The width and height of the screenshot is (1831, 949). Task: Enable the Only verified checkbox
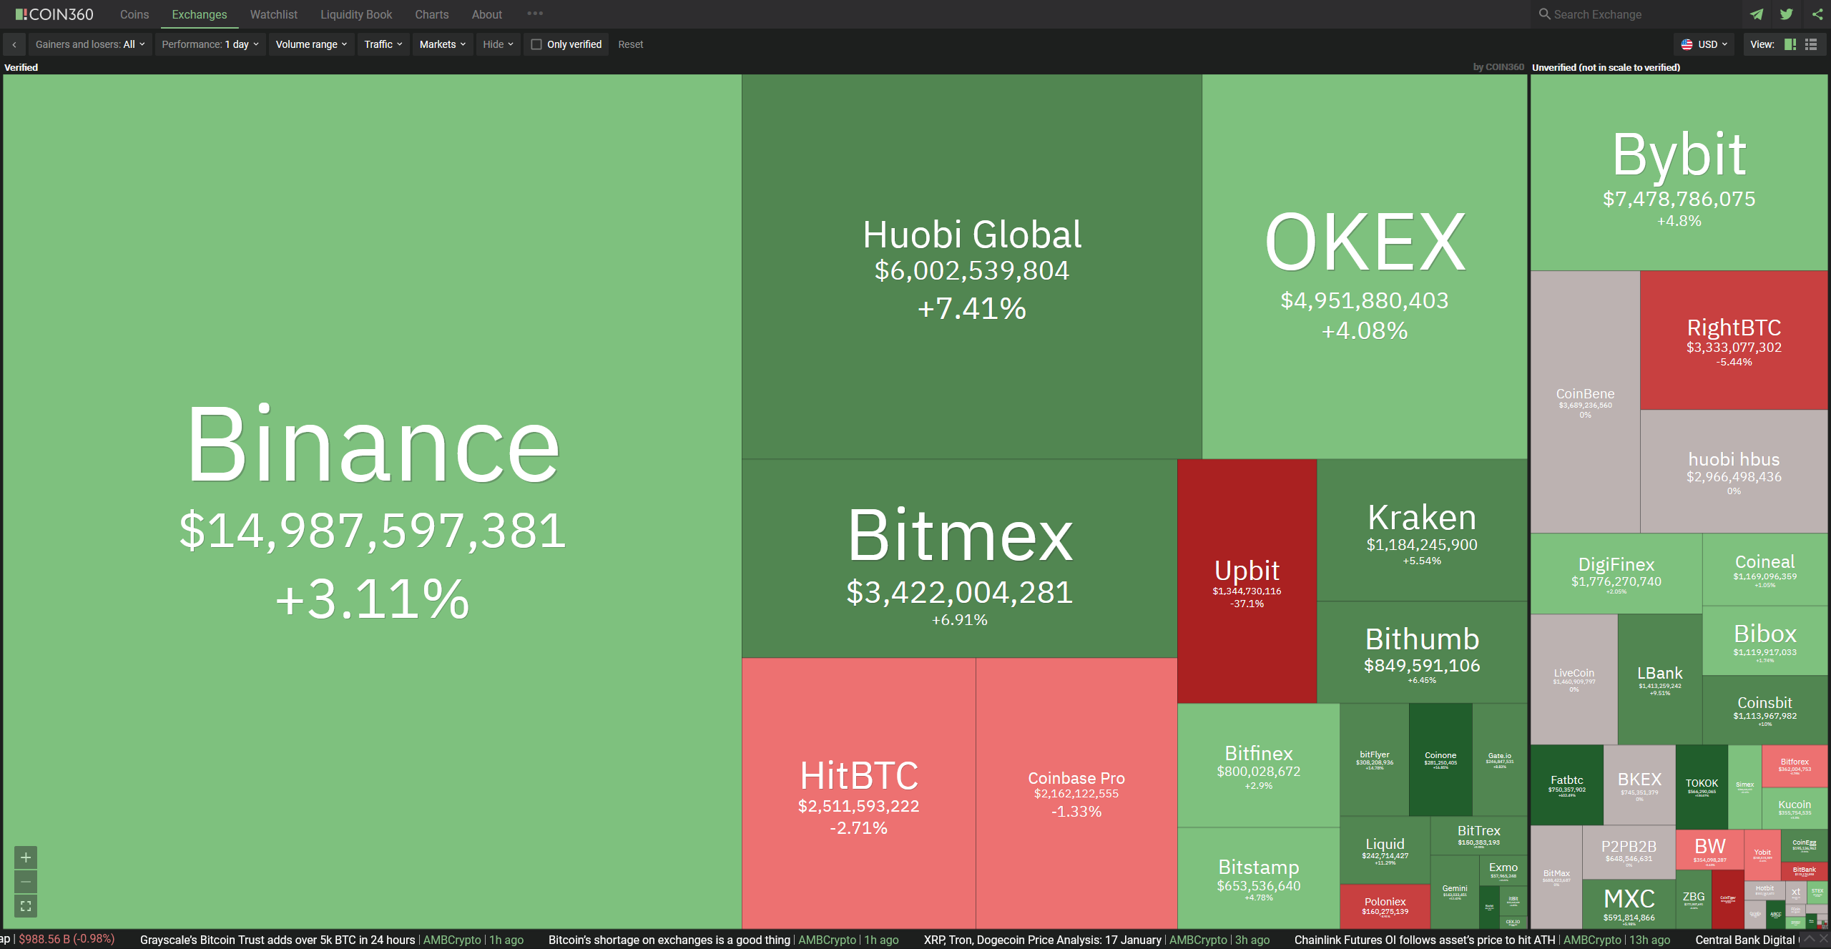pyautogui.click(x=536, y=44)
